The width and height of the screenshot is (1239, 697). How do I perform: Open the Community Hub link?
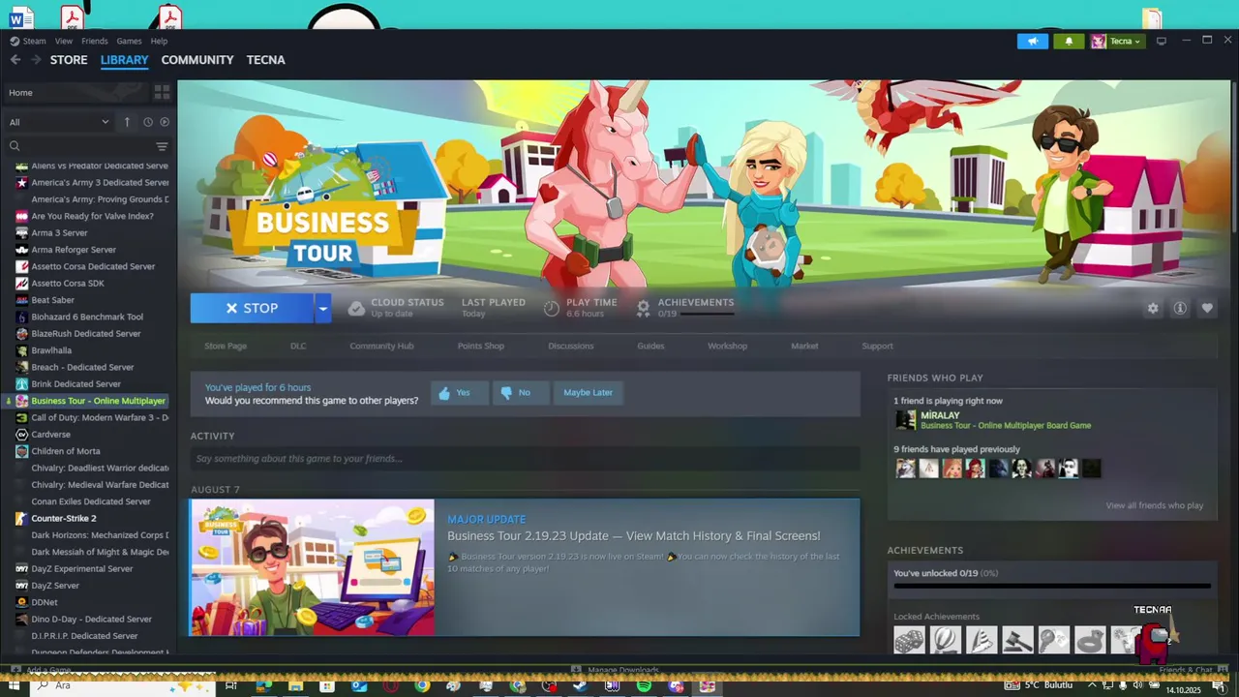click(381, 346)
